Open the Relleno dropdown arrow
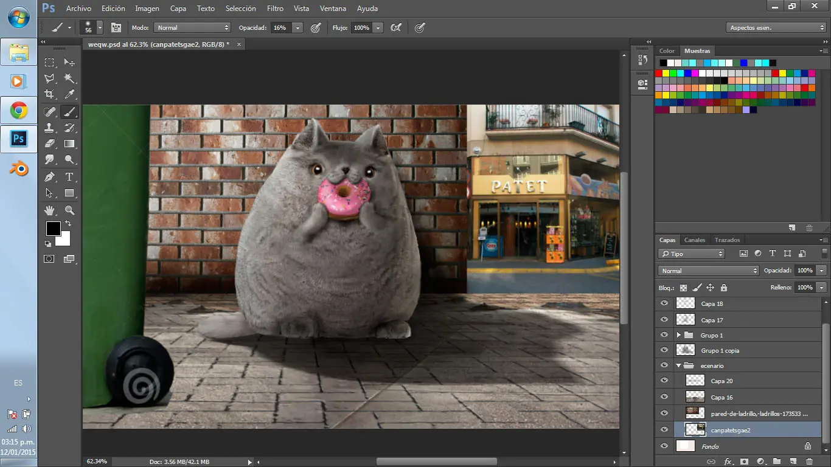 pyautogui.click(x=822, y=288)
